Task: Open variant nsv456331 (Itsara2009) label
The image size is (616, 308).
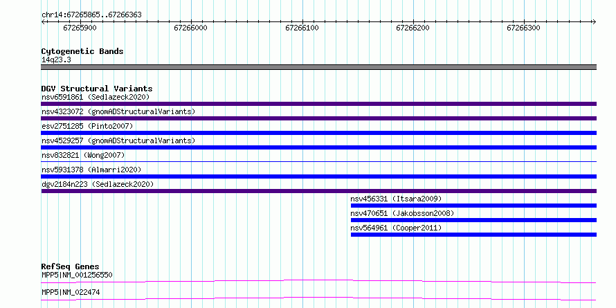Action: click(x=396, y=199)
